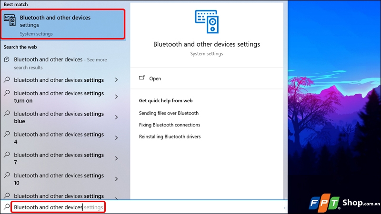Expand chevron for 'settings turn on' suggestion
Screen dimensions: 381x214
point(116,97)
